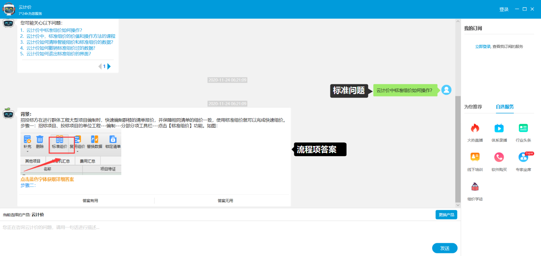Viewport: 541px width, 256px height.
Task: Mark the answer as useless with 答案无用
Action: pos(225,201)
